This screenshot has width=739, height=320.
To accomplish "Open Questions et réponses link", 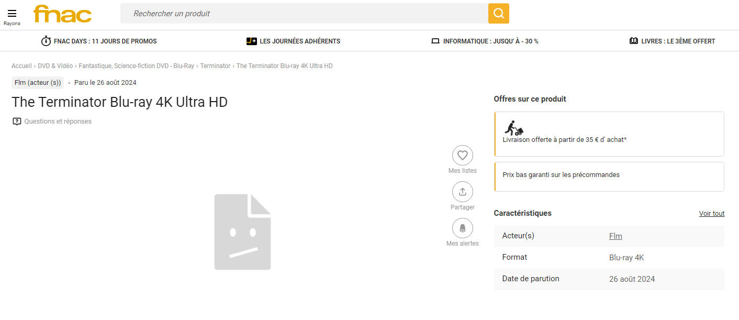I will pos(58,122).
